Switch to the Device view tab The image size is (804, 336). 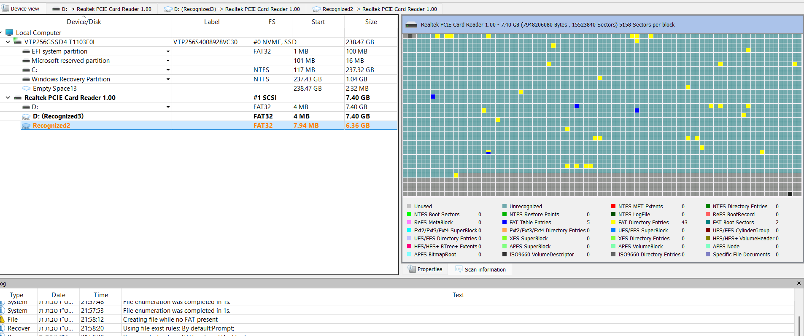[x=21, y=8]
